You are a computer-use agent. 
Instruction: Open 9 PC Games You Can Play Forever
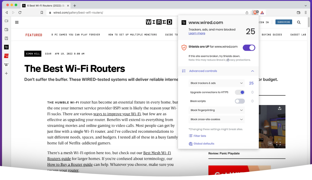(x=76, y=34)
